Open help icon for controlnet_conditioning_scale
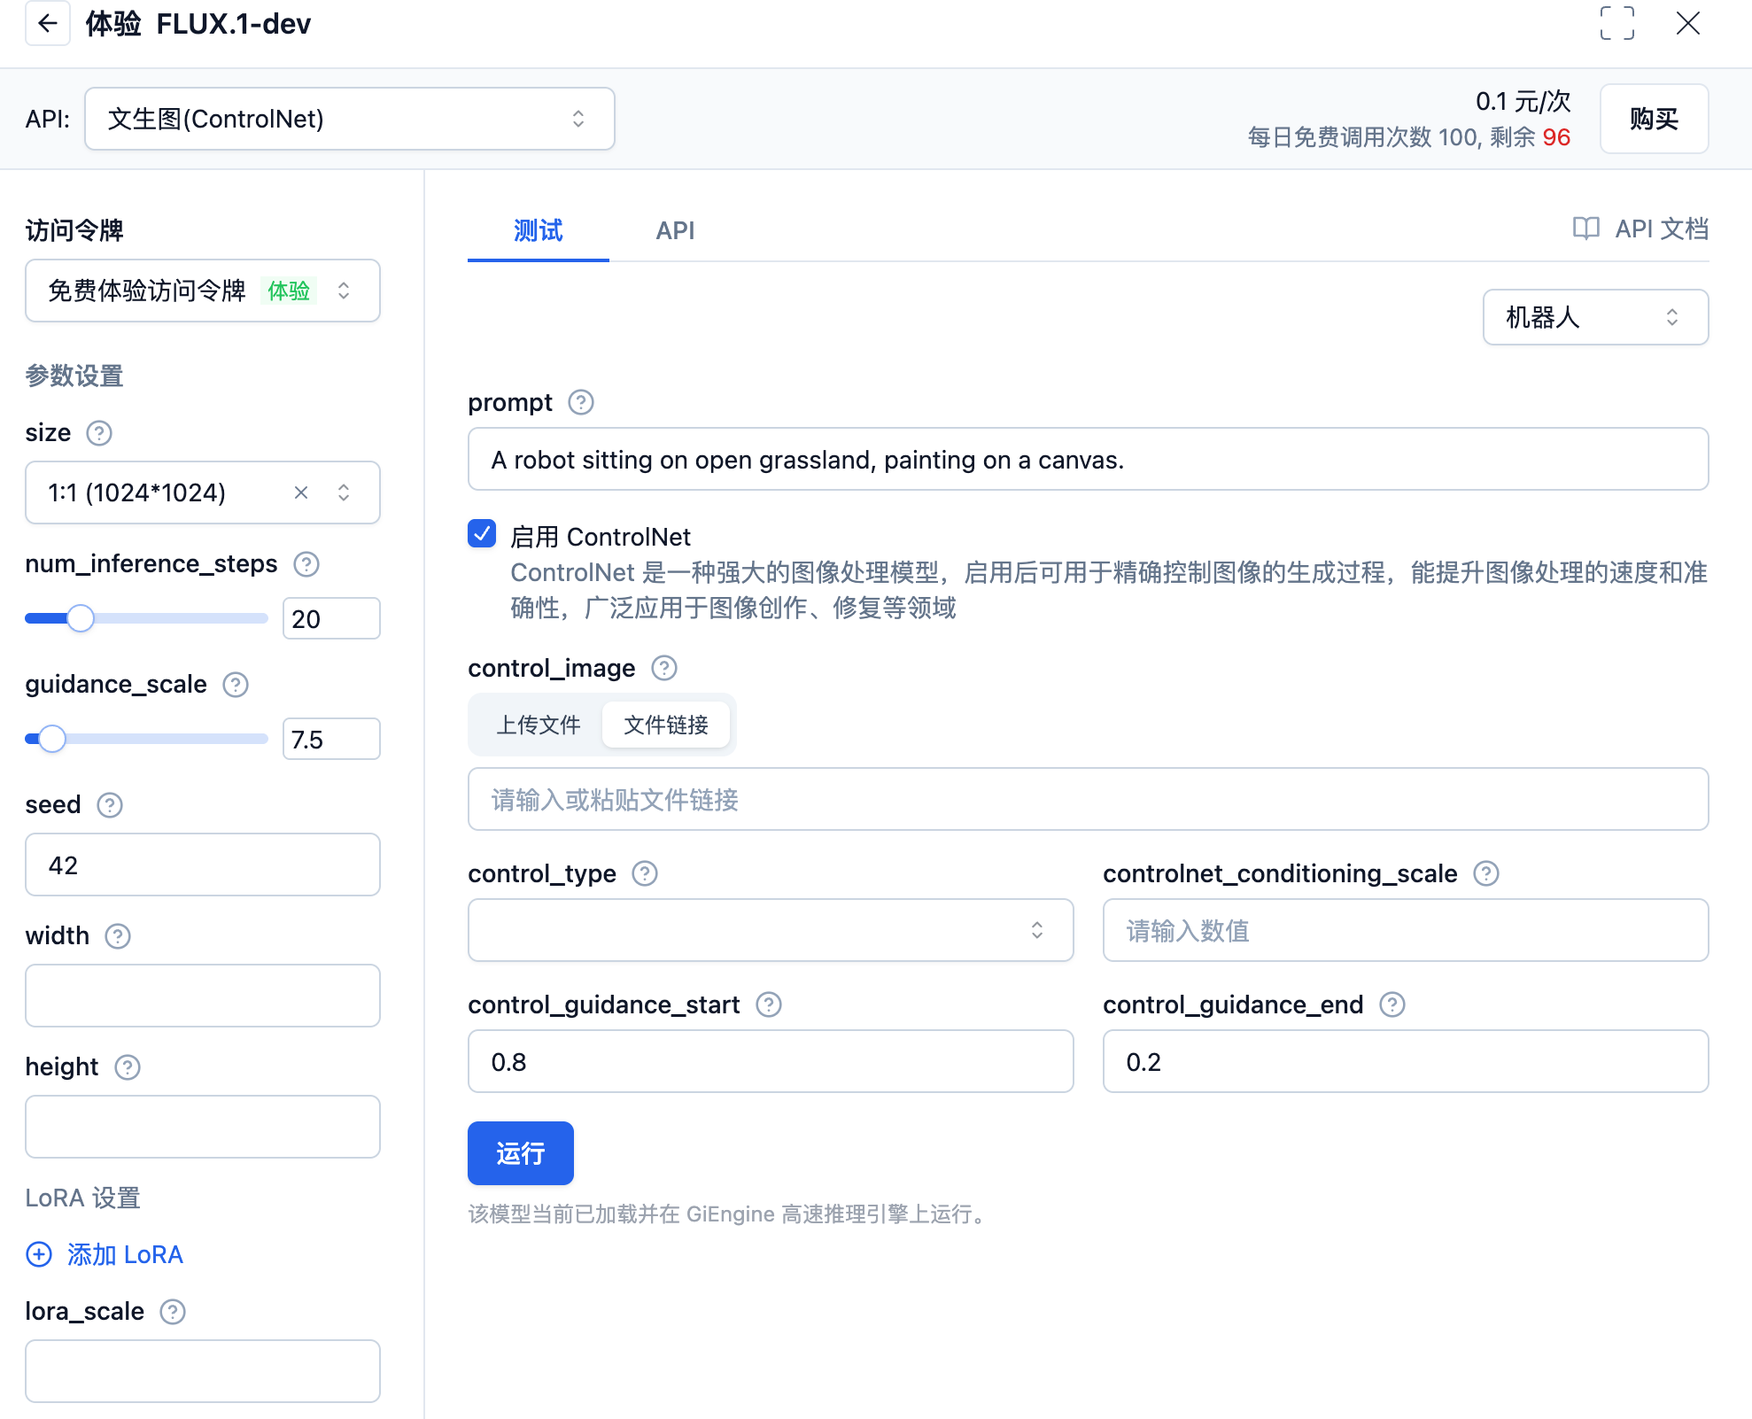 [1486, 873]
